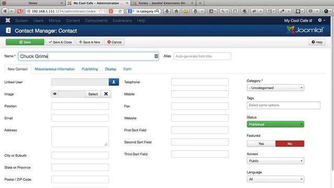Preview image with the eye icon
Viewport: 334px width, 188px height.
(55, 94)
